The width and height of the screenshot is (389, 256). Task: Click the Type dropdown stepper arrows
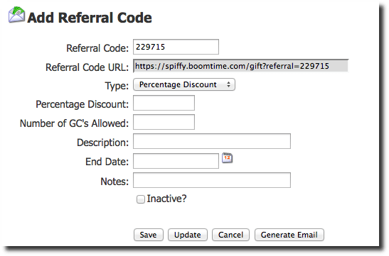pyautogui.click(x=228, y=84)
